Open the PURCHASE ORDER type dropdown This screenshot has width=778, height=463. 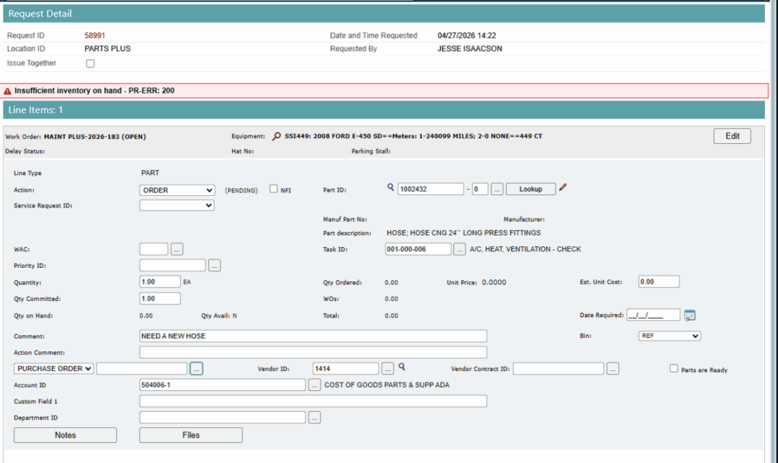pyautogui.click(x=53, y=369)
